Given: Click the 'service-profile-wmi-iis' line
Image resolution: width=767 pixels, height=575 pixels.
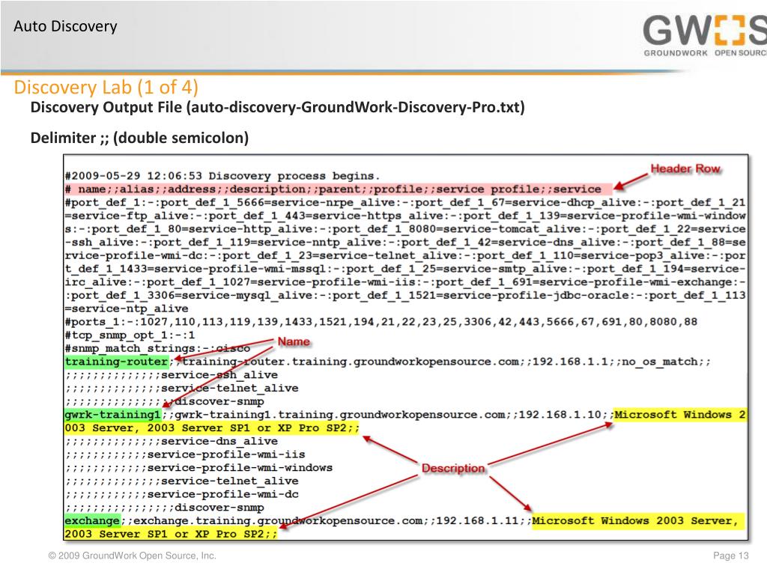Looking at the screenshot, I should click(185, 454).
